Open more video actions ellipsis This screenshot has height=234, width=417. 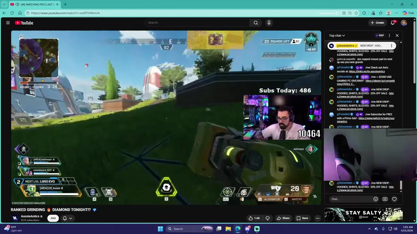pos(318,218)
